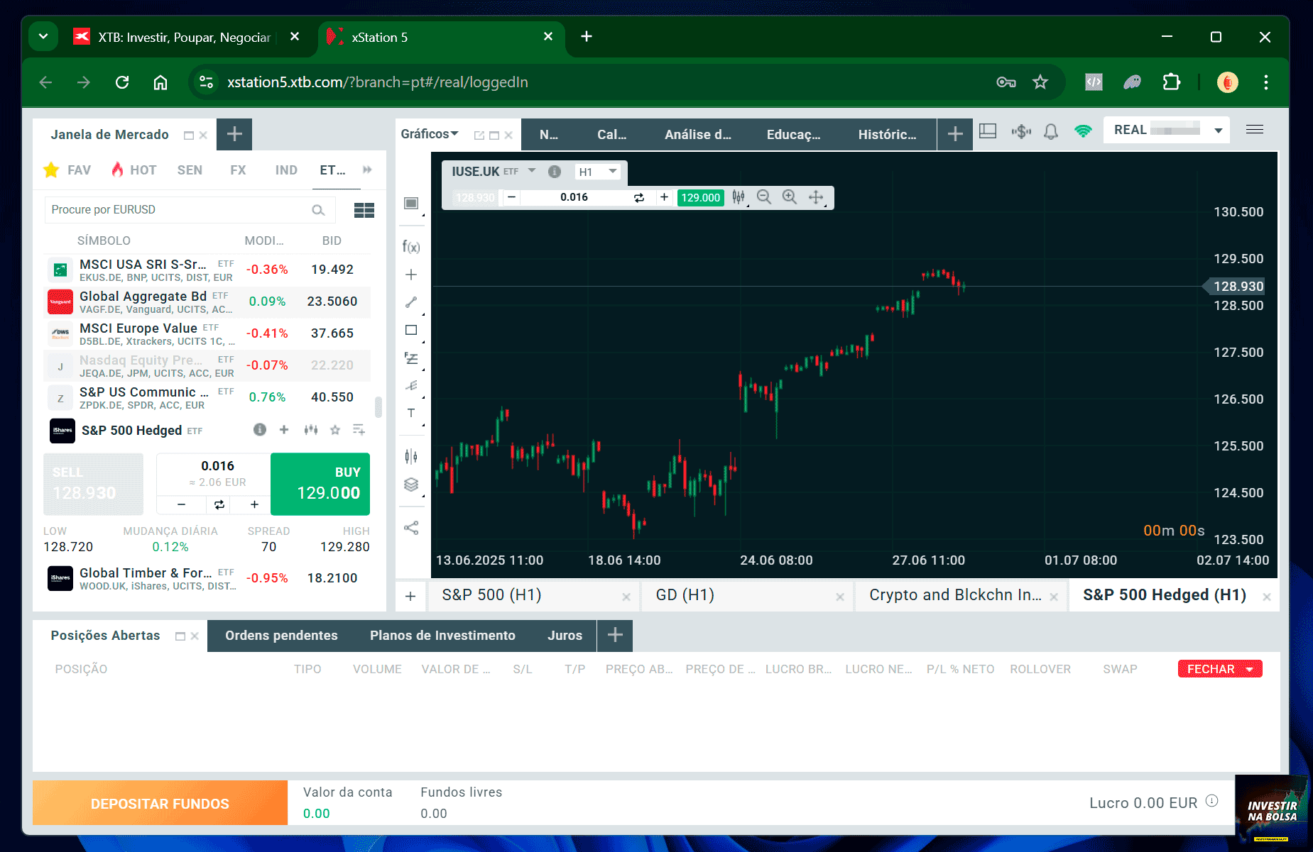
Task: Show IUSE.UK instrument info icon
Action: pyautogui.click(x=555, y=172)
